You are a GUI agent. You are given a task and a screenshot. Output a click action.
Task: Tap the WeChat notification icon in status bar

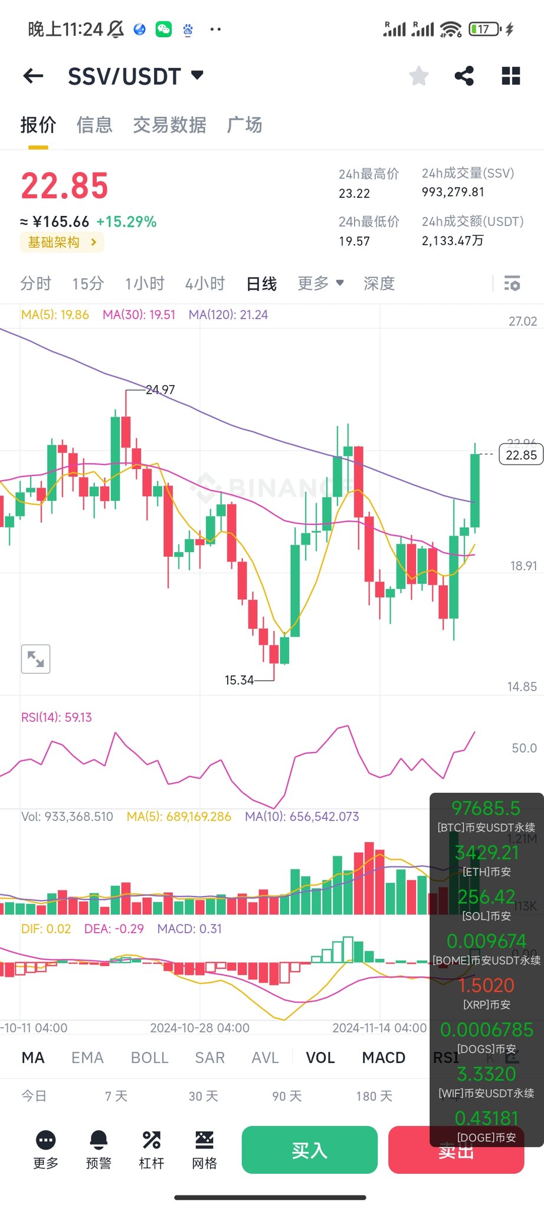163,29
